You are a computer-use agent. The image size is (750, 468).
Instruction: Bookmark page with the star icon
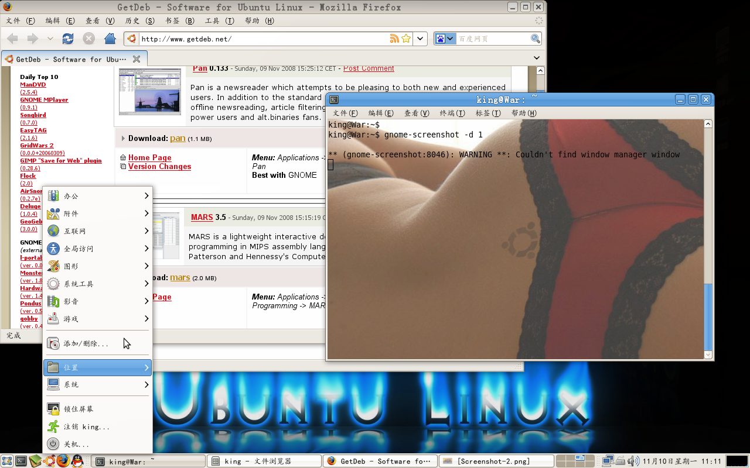coord(405,39)
